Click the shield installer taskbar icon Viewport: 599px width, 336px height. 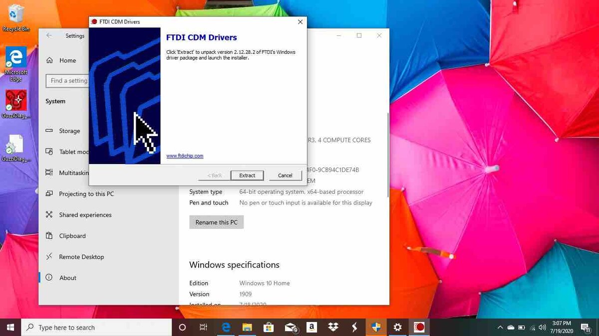376,328
